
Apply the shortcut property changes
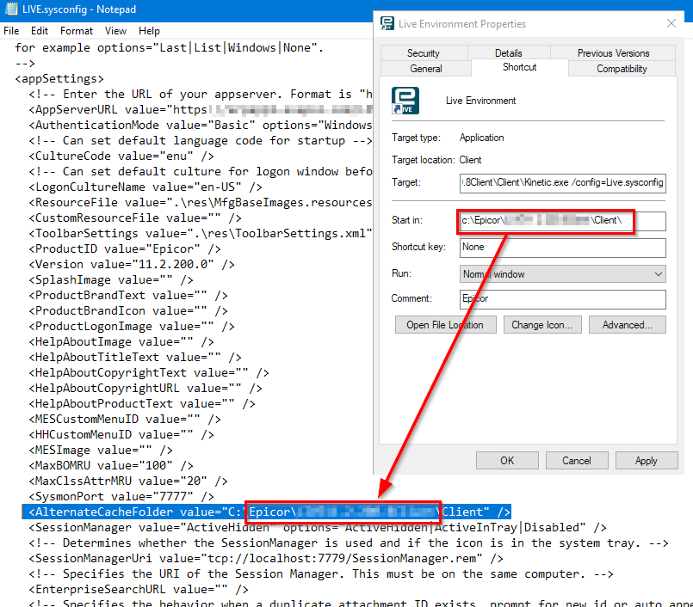(647, 461)
